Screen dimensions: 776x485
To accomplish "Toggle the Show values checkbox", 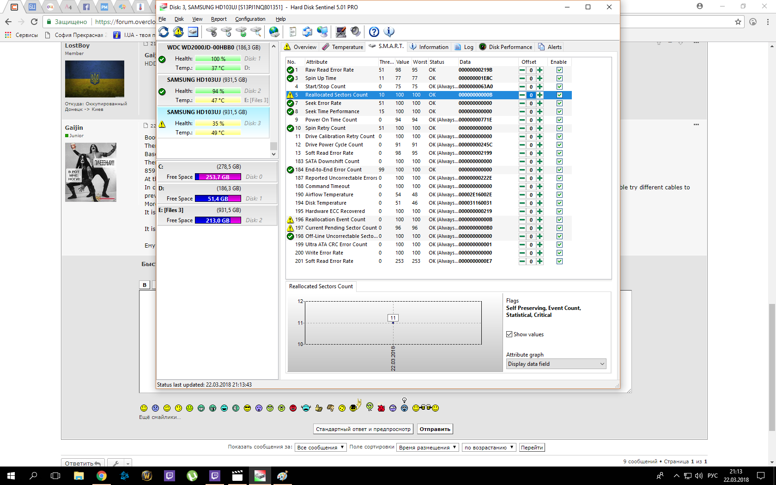I will coord(509,334).
